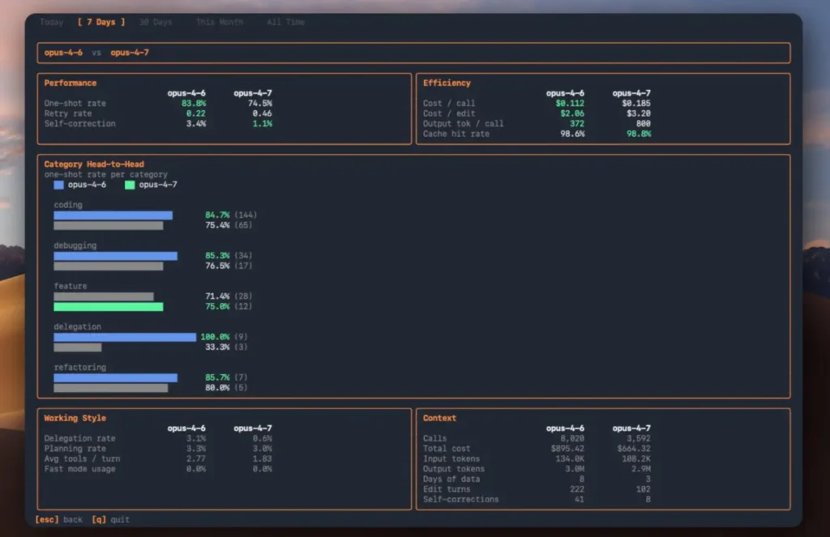
Task: Expand the Category Head-to-Head panel header
Action: click(x=93, y=164)
